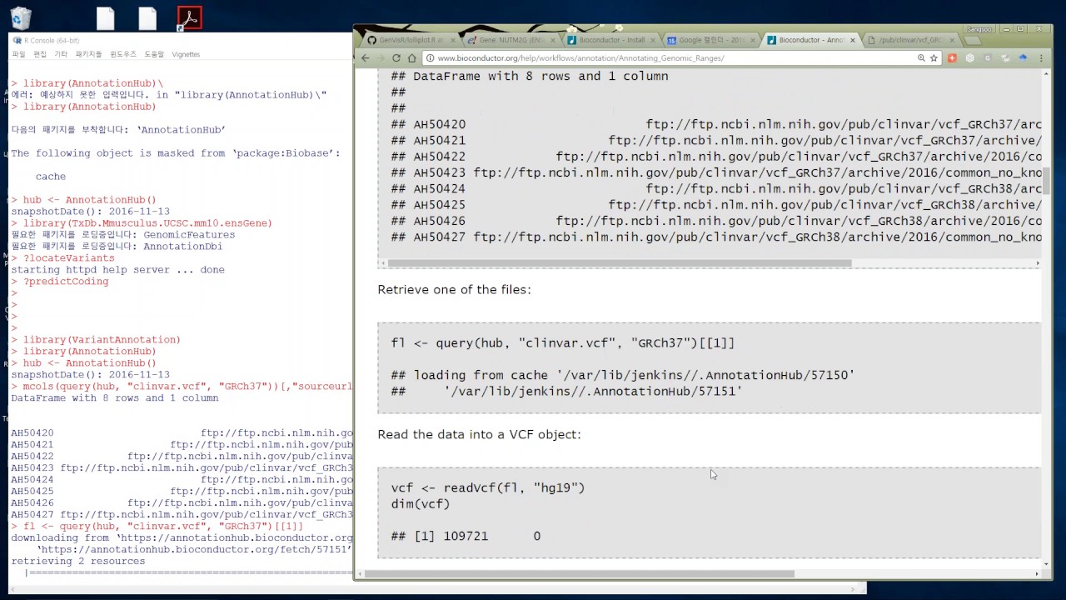
Task: Open the 윈도우즈 menu in R Console
Action: click(x=123, y=54)
